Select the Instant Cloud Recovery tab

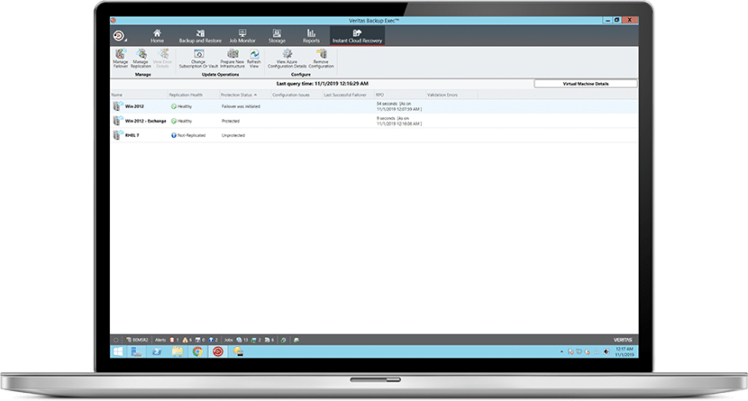(x=357, y=36)
